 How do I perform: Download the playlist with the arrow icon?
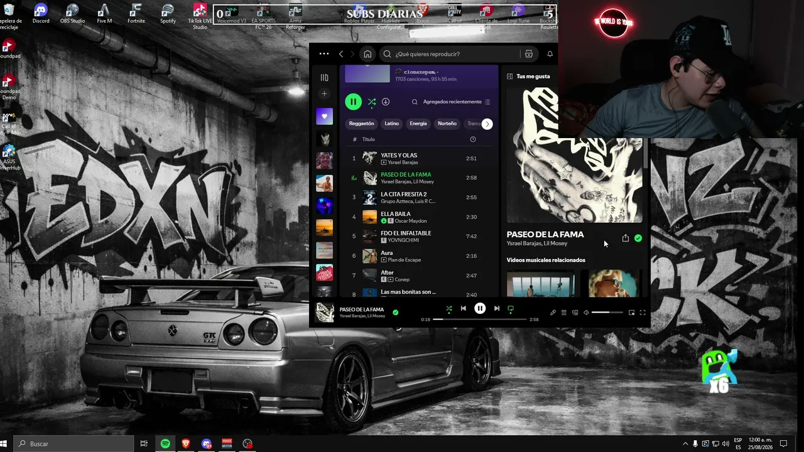[x=386, y=102]
